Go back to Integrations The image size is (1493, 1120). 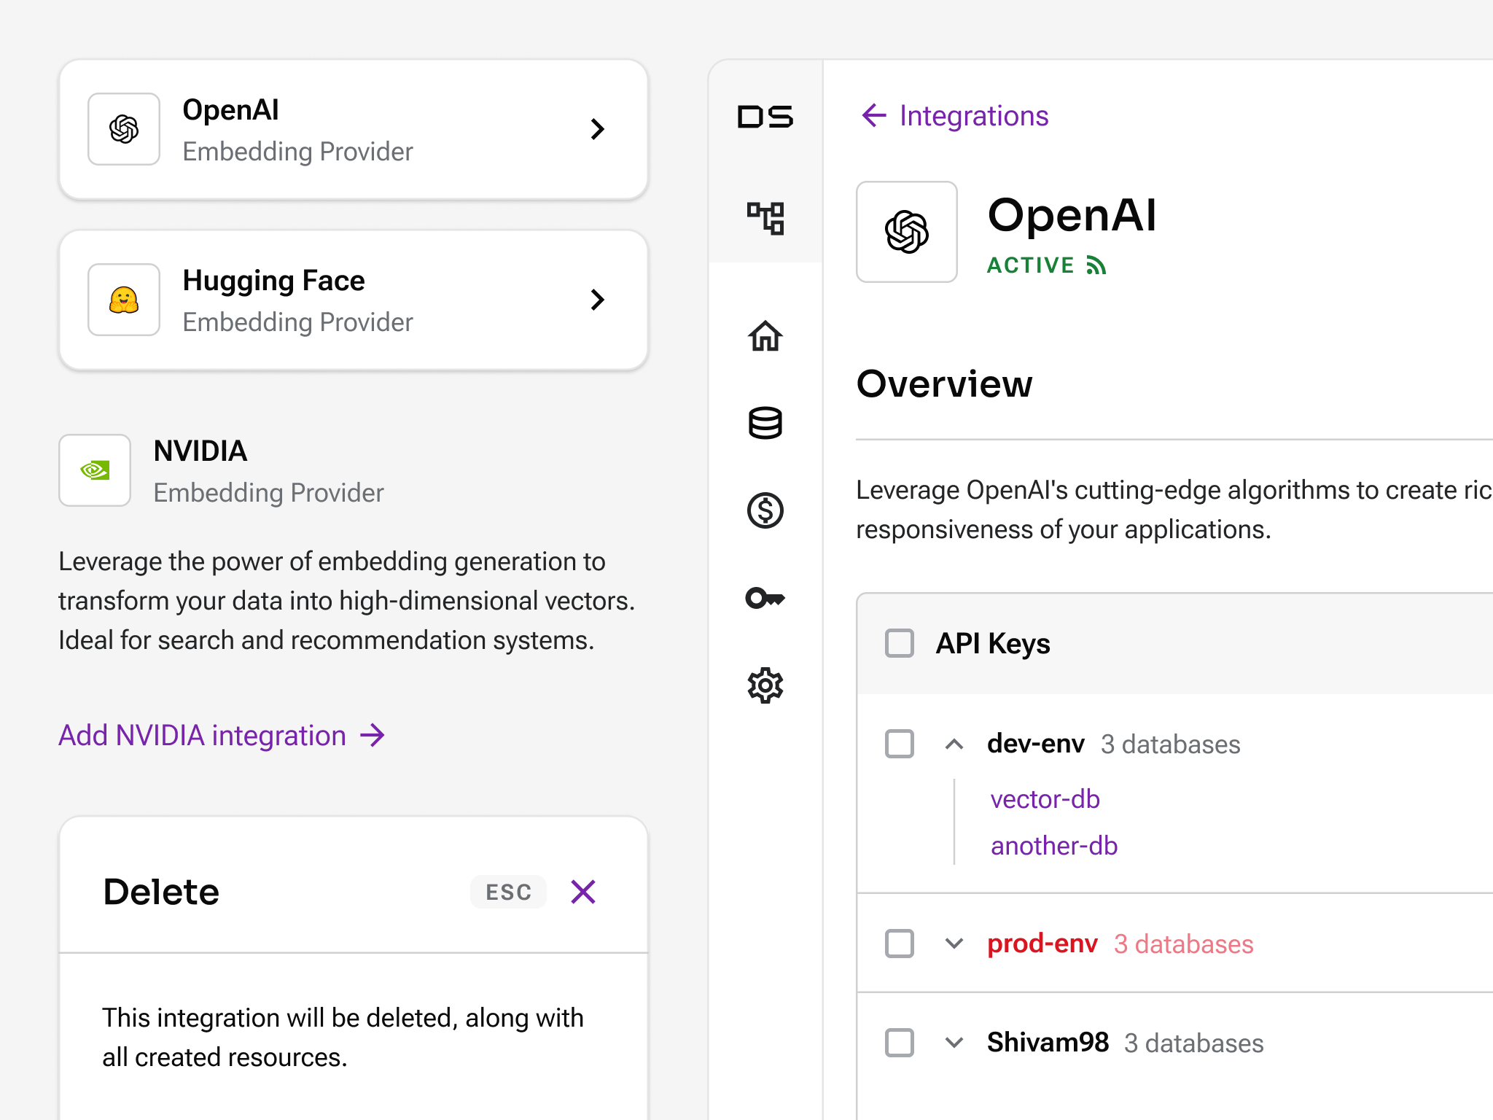coord(956,116)
